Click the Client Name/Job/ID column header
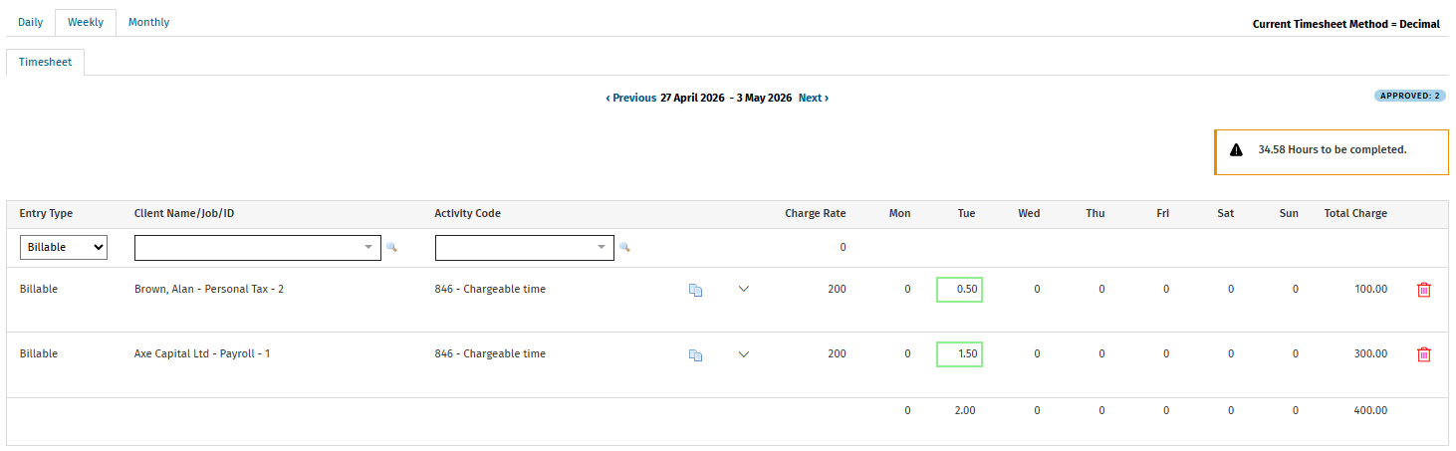Screen dimensions: 1456x451 click(x=184, y=214)
